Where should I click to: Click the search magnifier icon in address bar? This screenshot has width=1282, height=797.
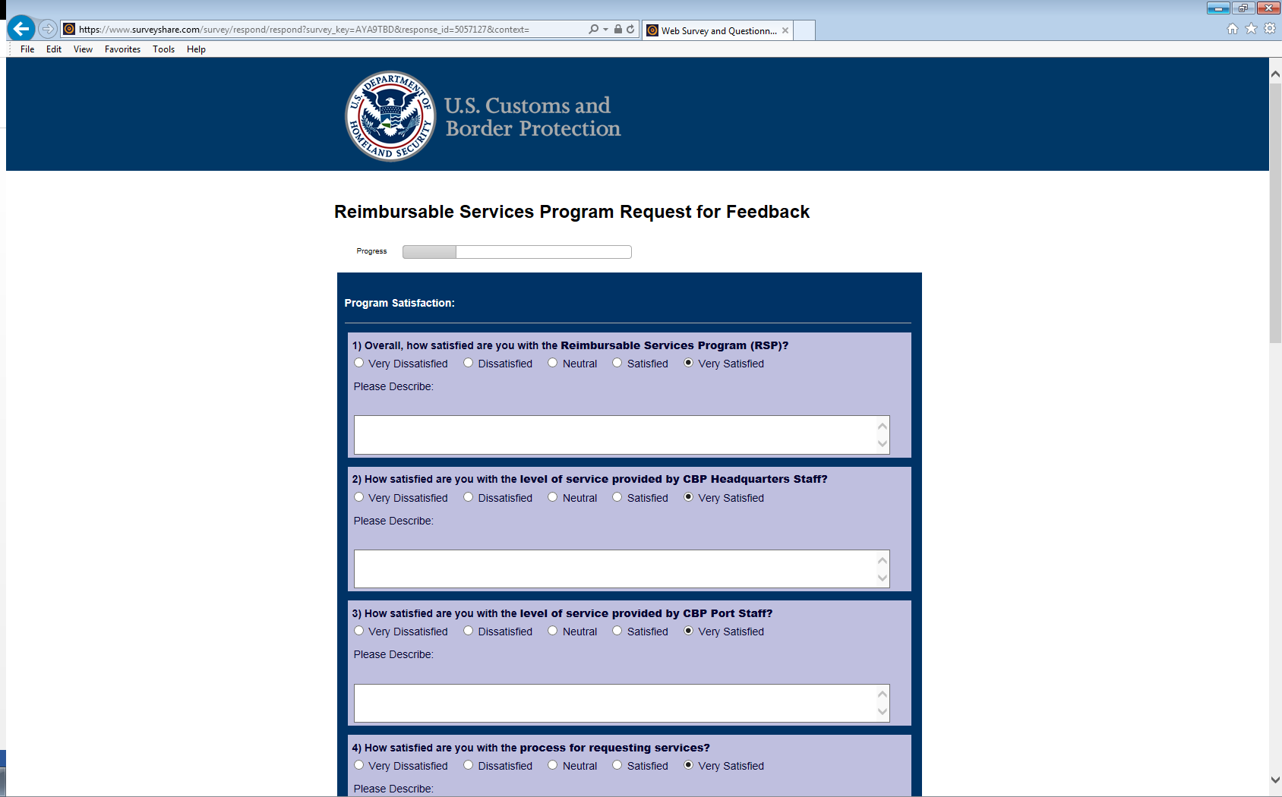point(593,29)
